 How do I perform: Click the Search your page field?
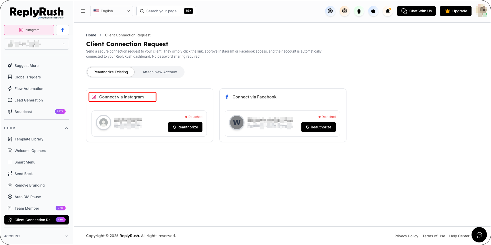point(166,11)
